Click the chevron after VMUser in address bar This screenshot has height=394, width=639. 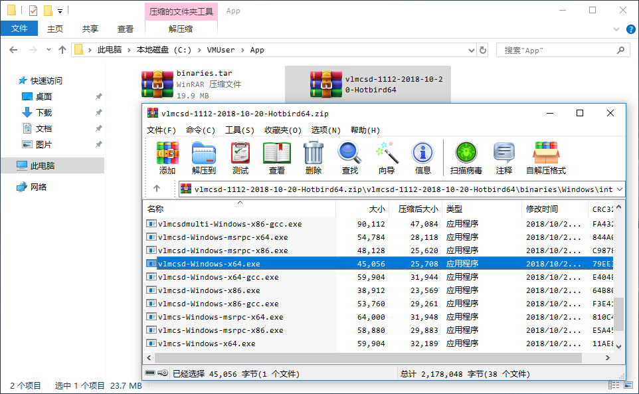tap(242, 50)
